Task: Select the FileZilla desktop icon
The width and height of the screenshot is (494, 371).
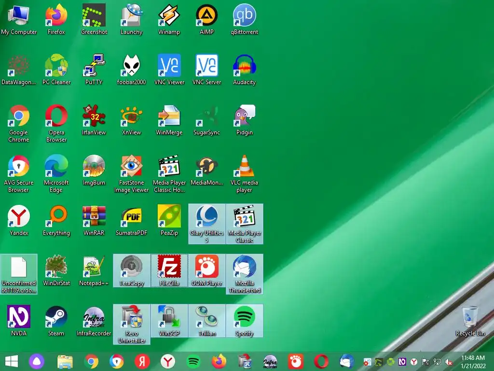Action: click(x=169, y=271)
